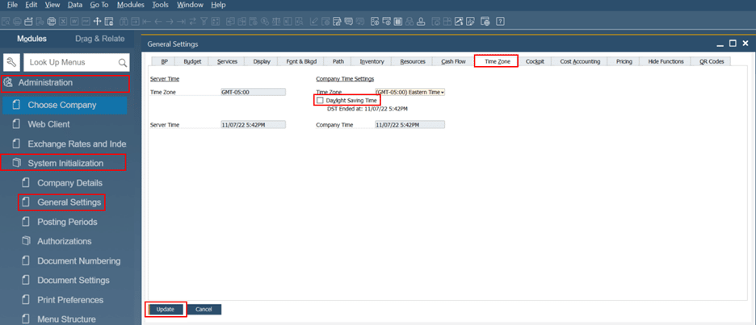Click the magnifier icon in Look Up Menus
The height and width of the screenshot is (325, 756).
coord(123,63)
